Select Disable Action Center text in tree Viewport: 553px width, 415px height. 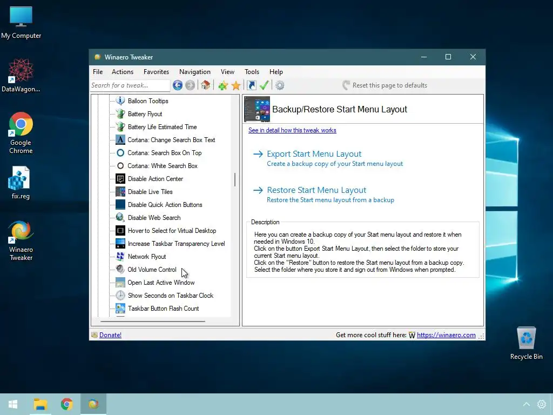click(x=155, y=178)
